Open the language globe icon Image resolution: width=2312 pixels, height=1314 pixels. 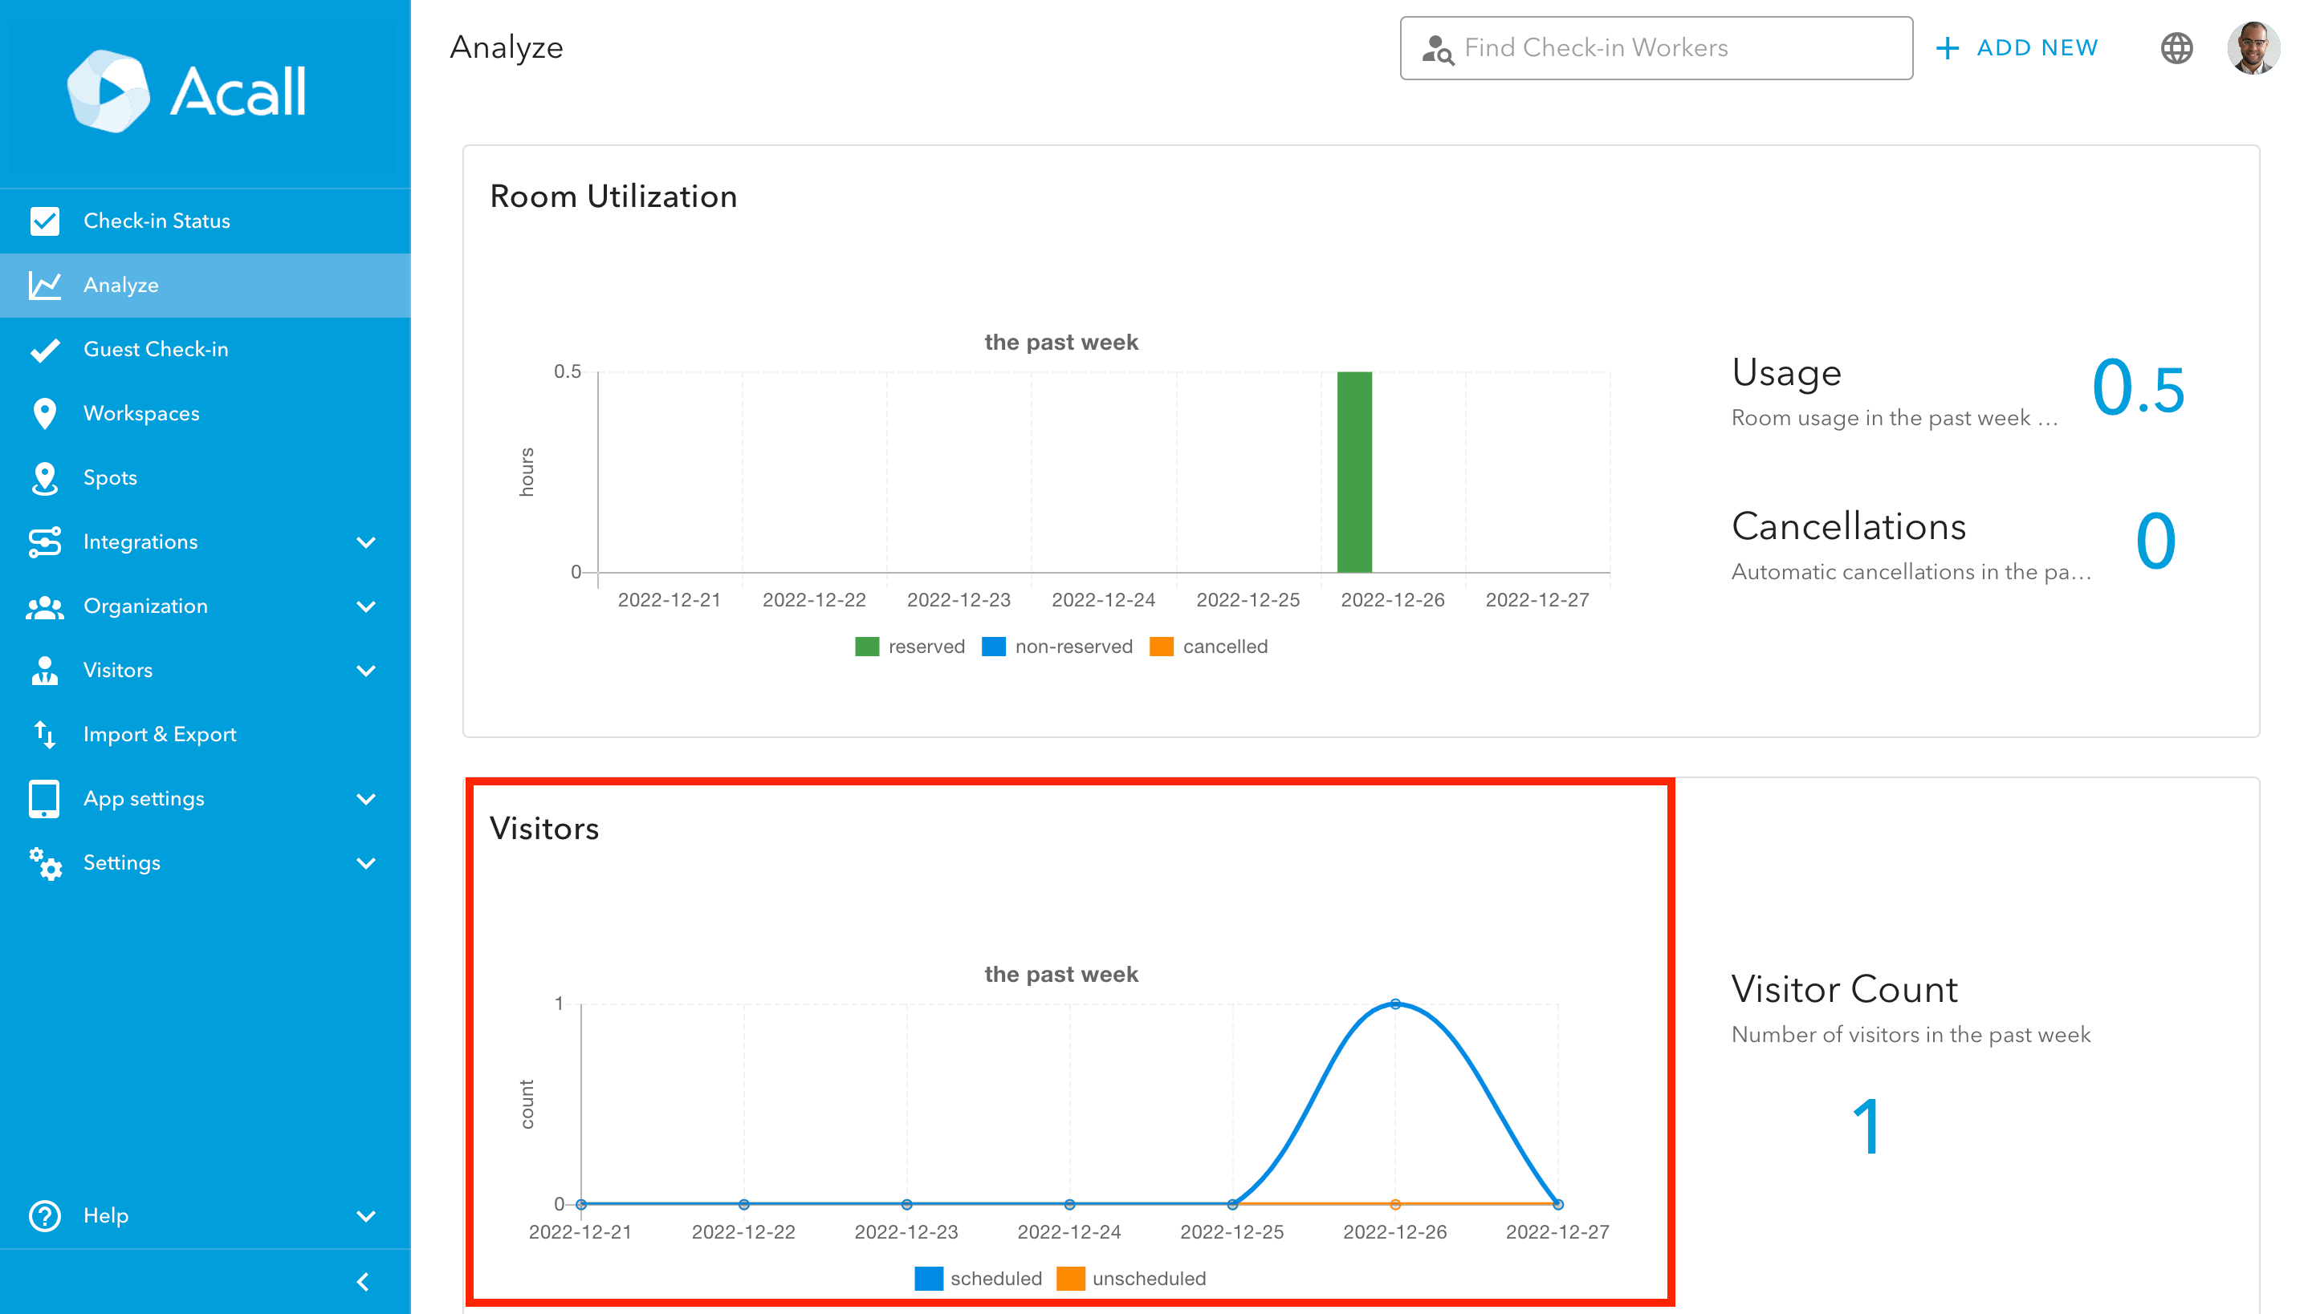2176,48
